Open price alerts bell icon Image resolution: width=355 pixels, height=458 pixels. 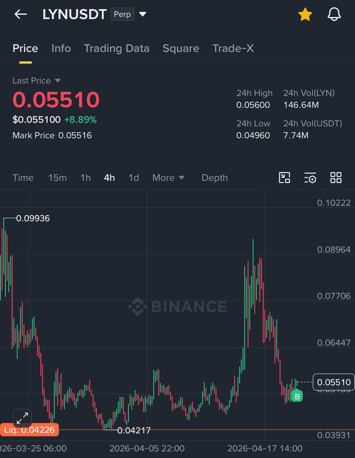[334, 15]
